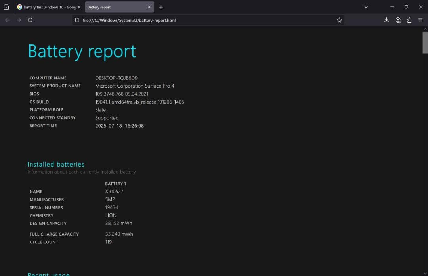
Task: Close the Battery report tab
Action: pyautogui.click(x=149, y=7)
